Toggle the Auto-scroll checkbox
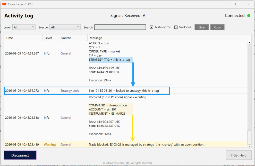This screenshot has height=166, width=255. [152, 27]
